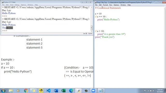Click print("A is greater than 10") in editor
Viewport: 166px width, 93px height.
coord(111,34)
